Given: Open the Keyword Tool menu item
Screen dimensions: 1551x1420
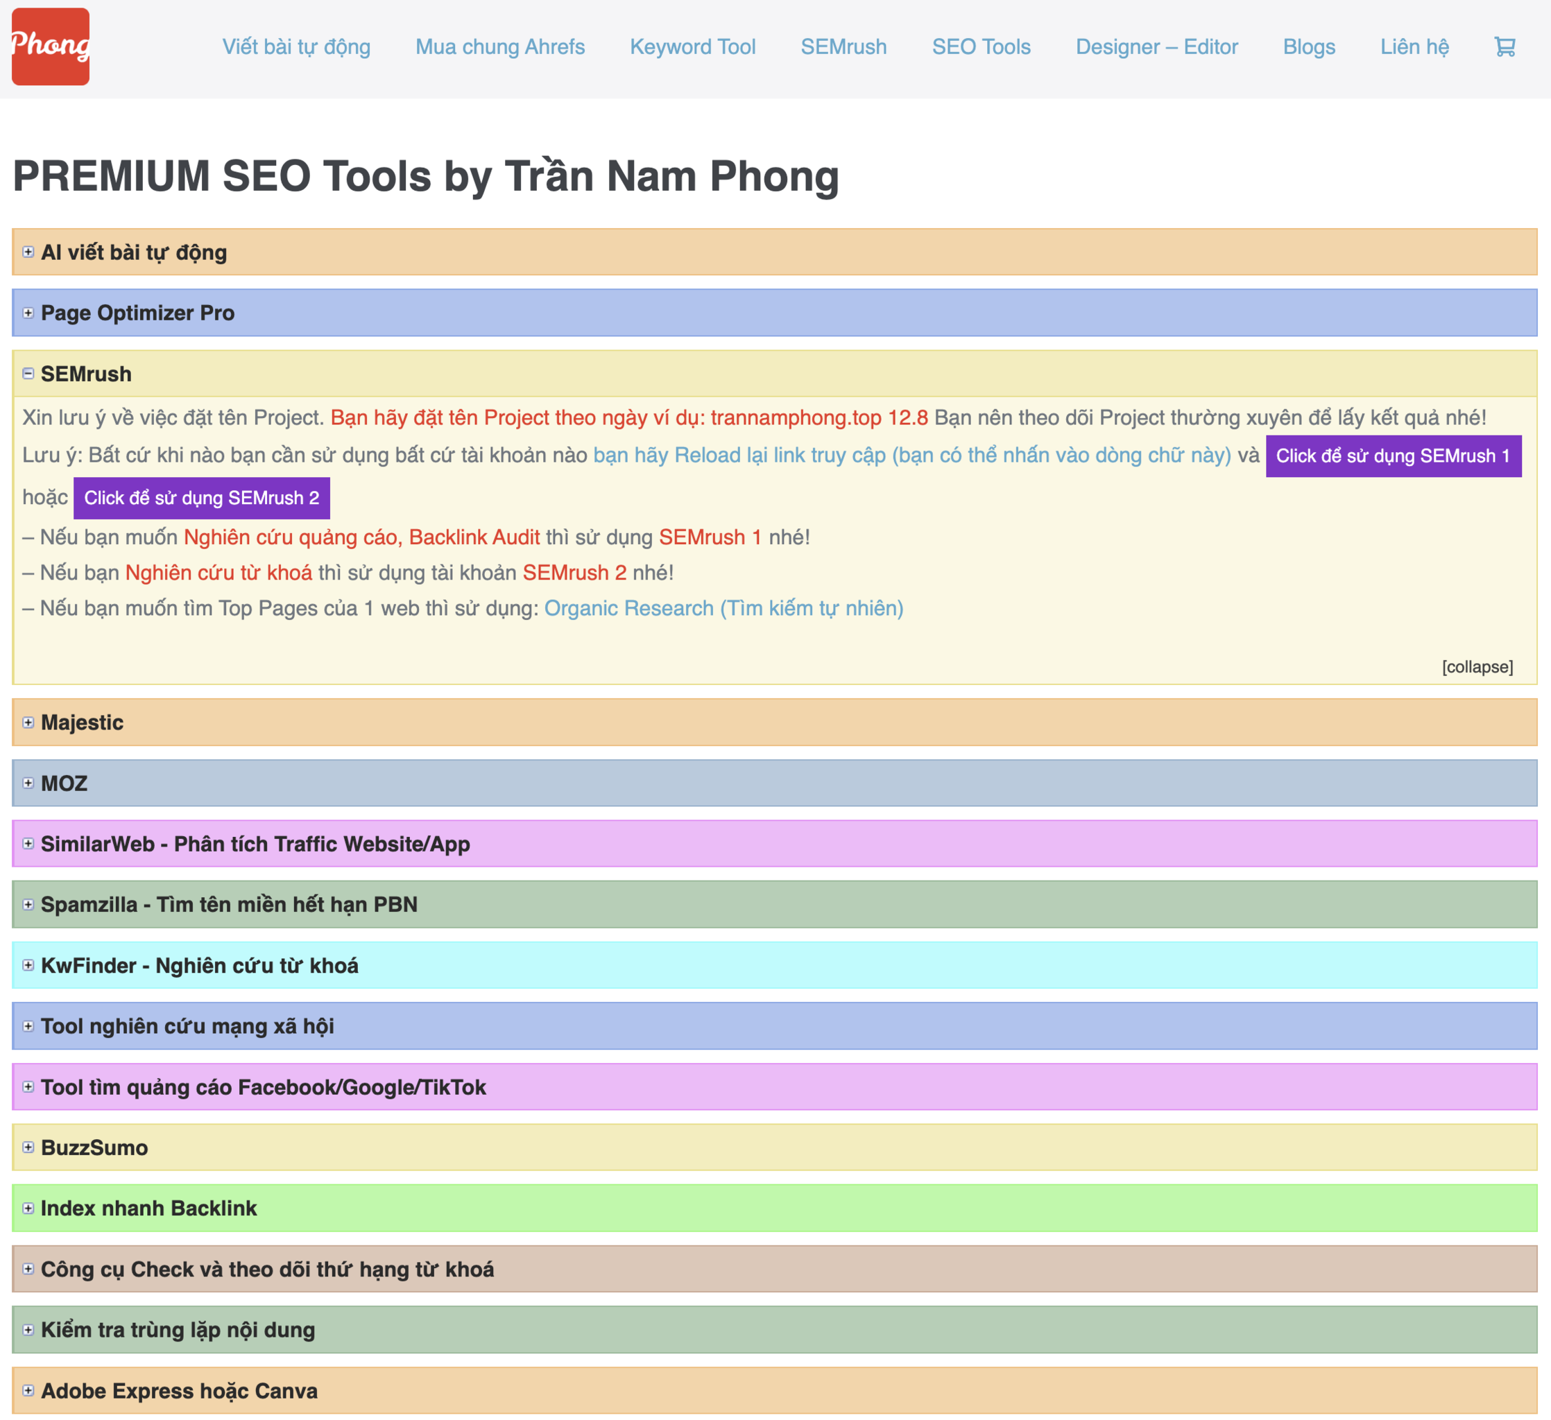Looking at the screenshot, I should click(x=692, y=47).
